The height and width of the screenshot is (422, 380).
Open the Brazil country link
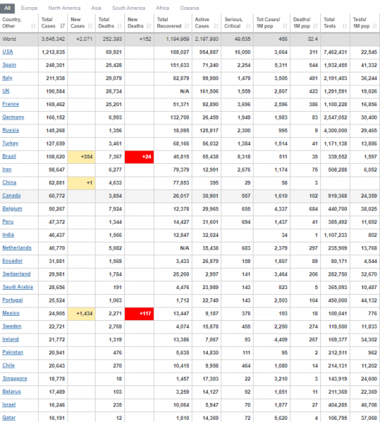[9, 156]
